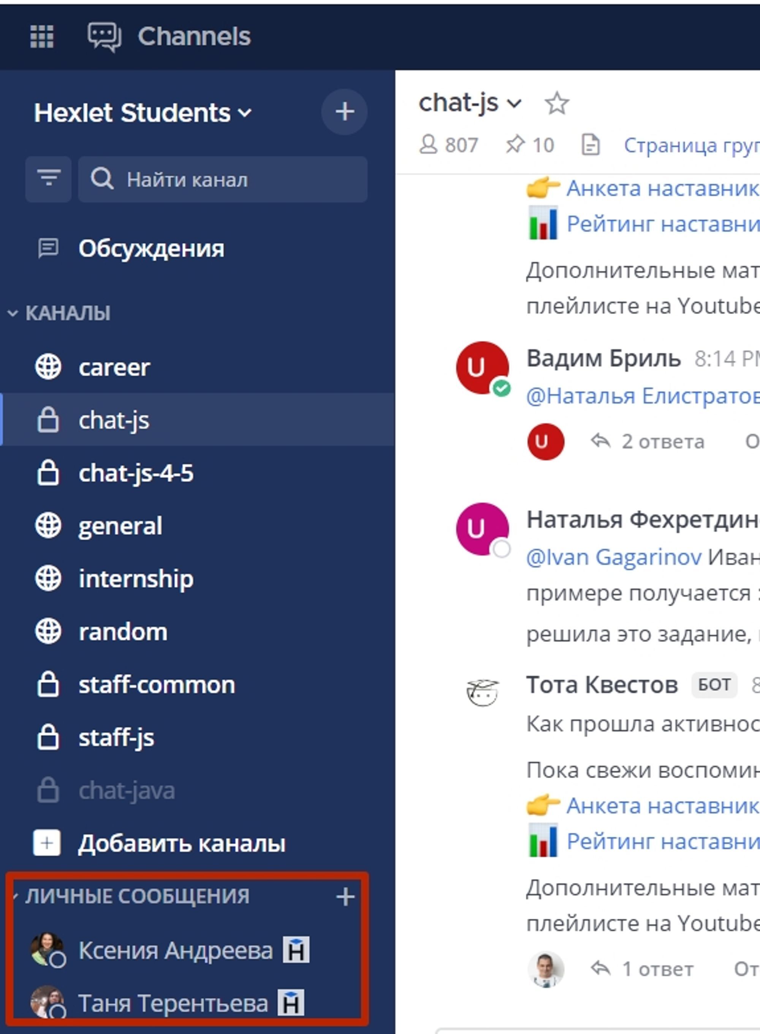The width and height of the screenshot is (760, 1034).
Task: Open the muted chat-java channel
Action: [197, 790]
